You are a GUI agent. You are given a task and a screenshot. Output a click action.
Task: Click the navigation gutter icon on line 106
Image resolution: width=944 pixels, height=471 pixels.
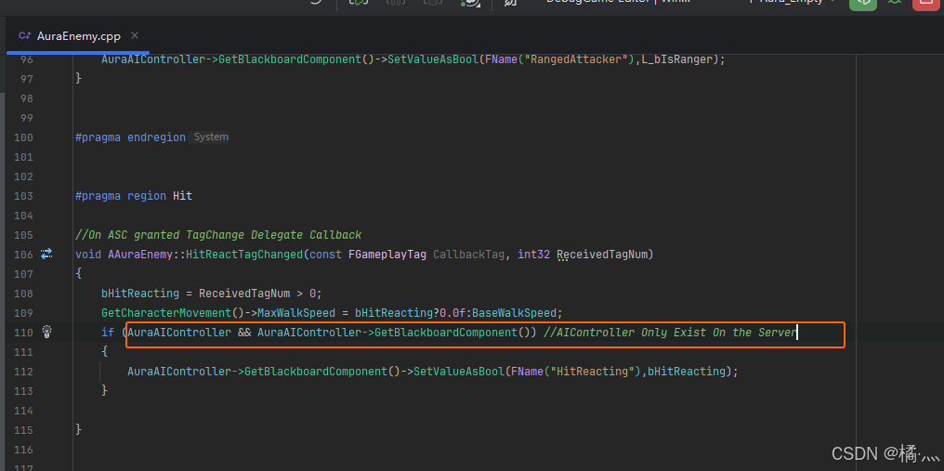pos(47,255)
